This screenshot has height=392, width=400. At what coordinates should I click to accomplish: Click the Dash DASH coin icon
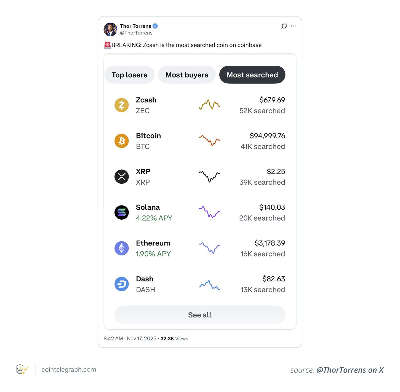point(121,284)
